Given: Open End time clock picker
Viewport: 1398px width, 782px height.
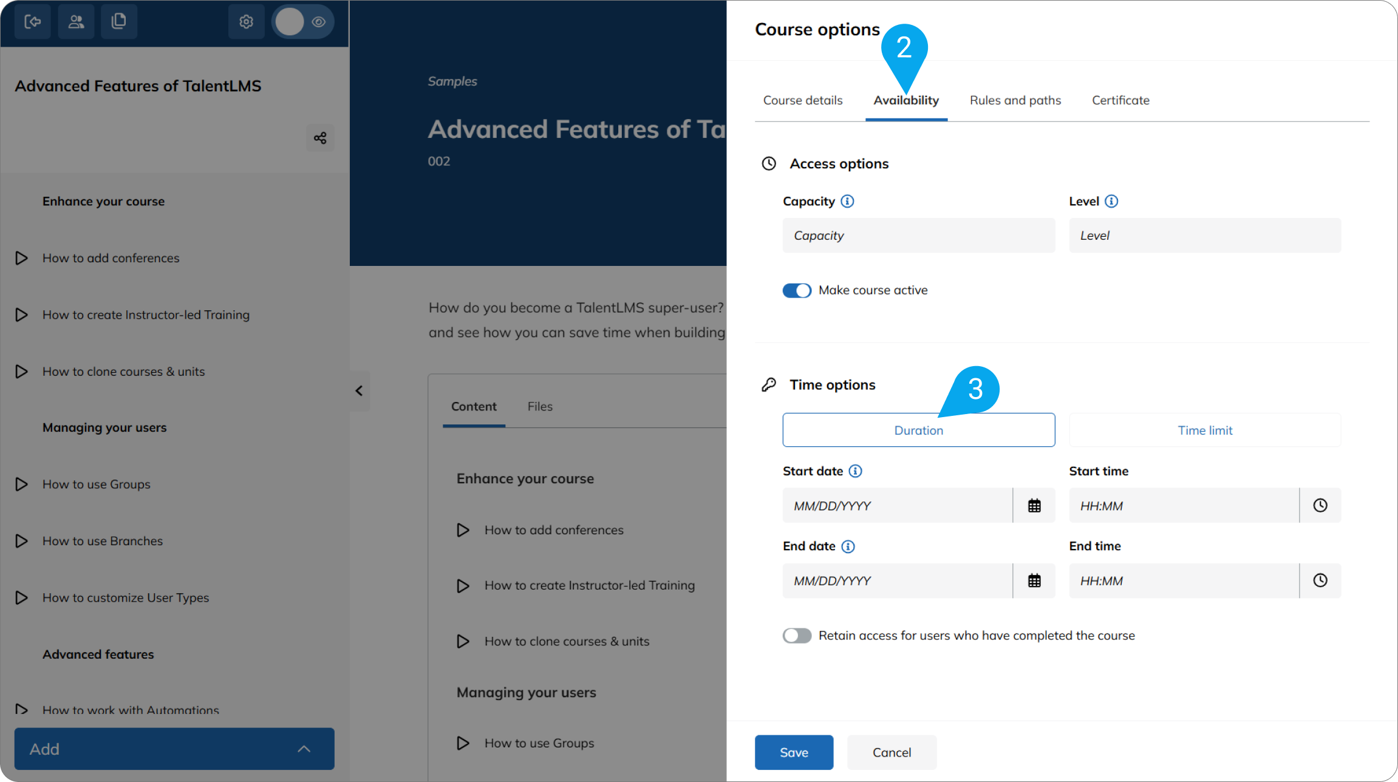Looking at the screenshot, I should [x=1320, y=580].
